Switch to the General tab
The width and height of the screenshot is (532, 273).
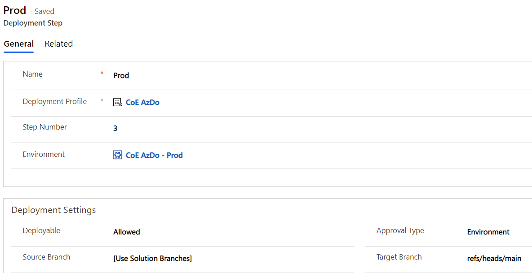point(18,43)
